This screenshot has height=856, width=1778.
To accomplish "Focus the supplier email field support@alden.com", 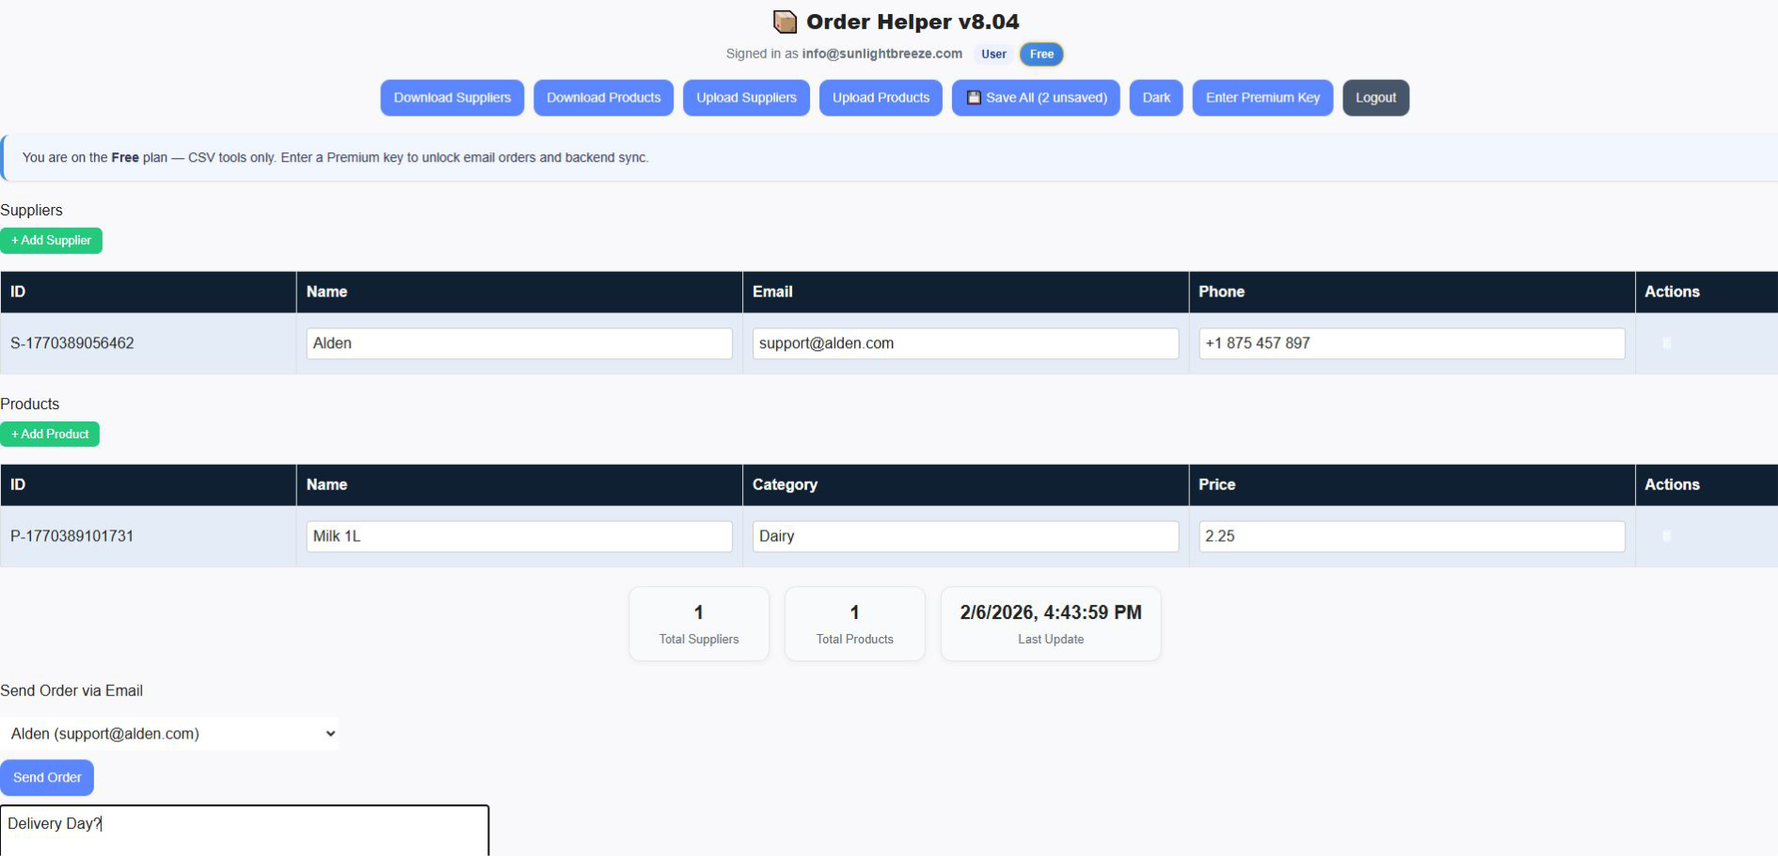I will pyautogui.click(x=965, y=343).
